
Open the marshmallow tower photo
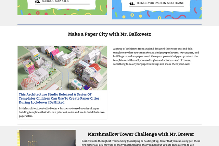47,138
